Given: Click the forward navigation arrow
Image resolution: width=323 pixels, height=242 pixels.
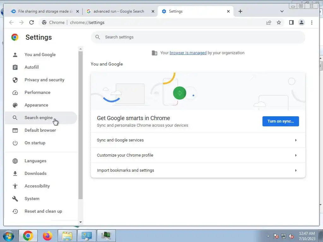Looking at the screenshot, I should (x=21, y=22).
